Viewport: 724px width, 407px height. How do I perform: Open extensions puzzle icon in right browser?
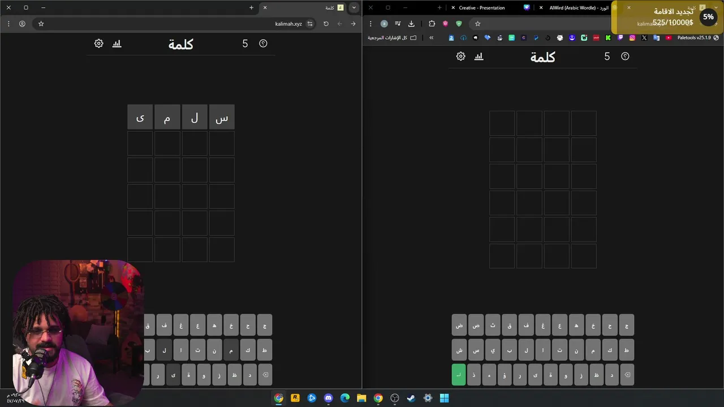(432, 24)
